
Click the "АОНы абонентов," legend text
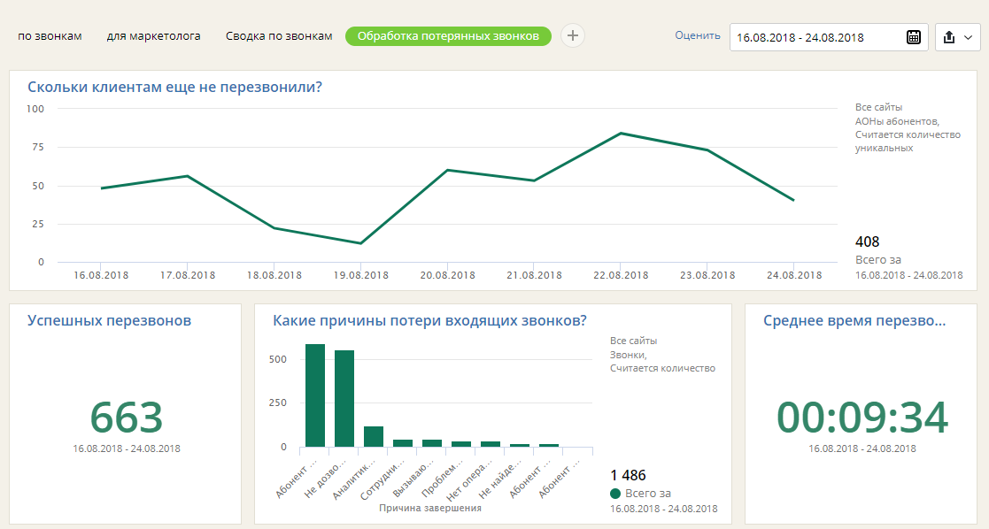(898, 121)
